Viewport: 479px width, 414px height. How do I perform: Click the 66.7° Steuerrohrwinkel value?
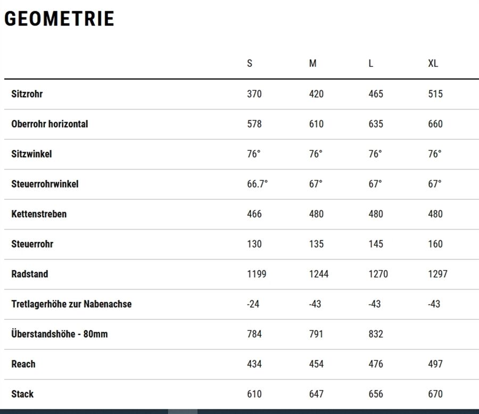tap(257, 184)
